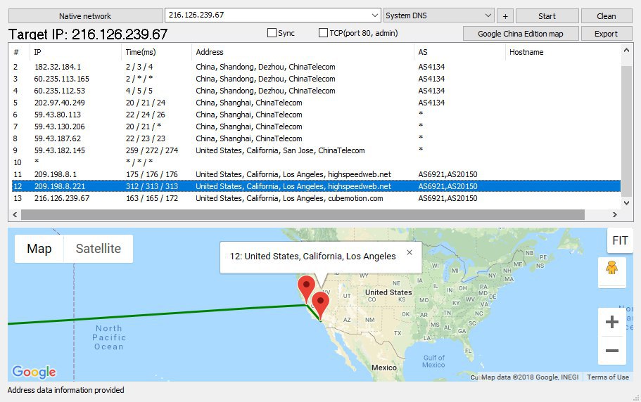The width and height of the screenshot is (641, 402).
Task: Start the traceroute
Action: pos(547,15)
